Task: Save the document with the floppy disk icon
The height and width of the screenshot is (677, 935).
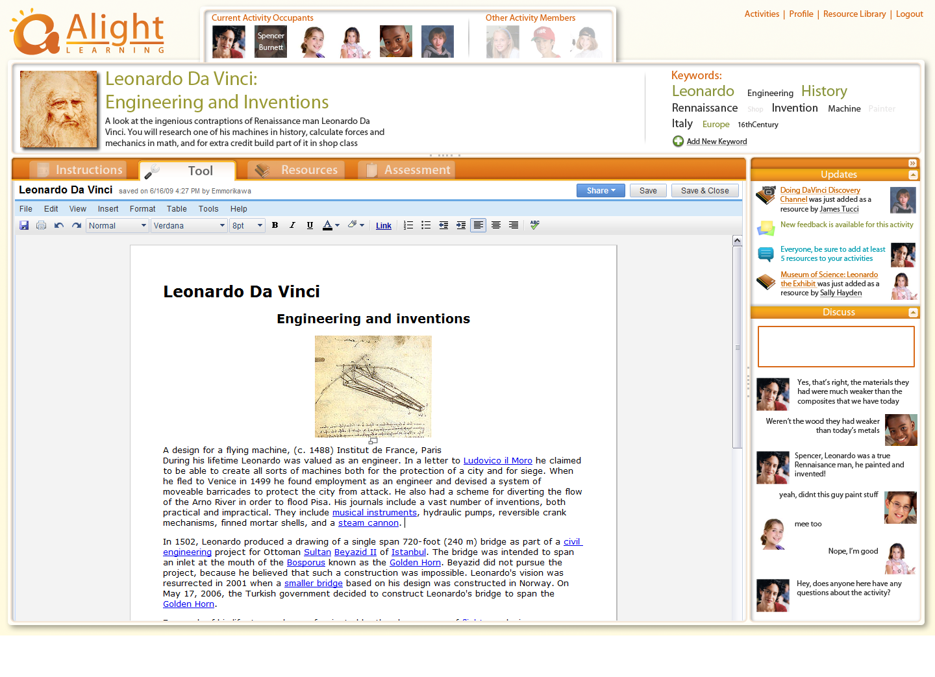Action: tap(24, 225)
